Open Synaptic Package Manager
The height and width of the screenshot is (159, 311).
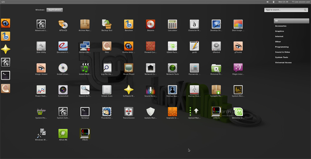(x=216, y=90)
